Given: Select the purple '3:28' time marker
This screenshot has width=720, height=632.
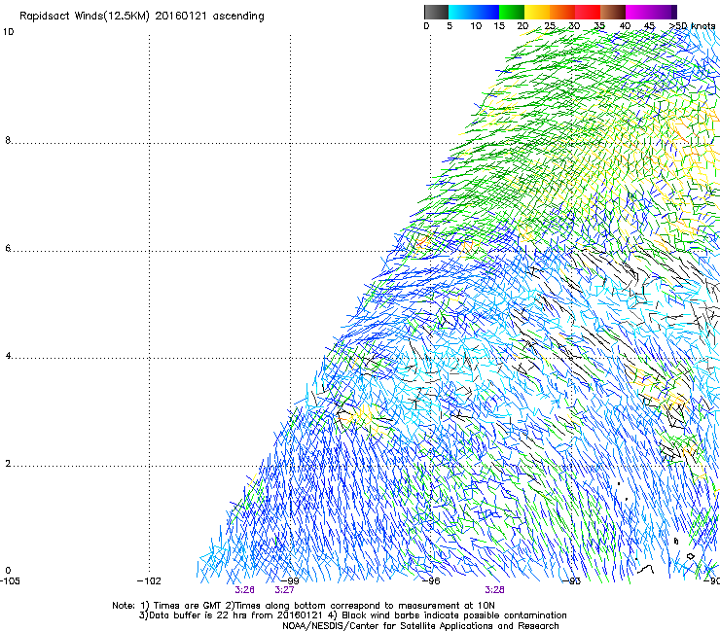Looking at the screenshot, I should coord(494,590).
